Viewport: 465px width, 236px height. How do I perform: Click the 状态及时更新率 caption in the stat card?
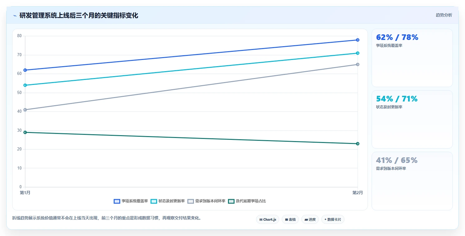point(389,107)
